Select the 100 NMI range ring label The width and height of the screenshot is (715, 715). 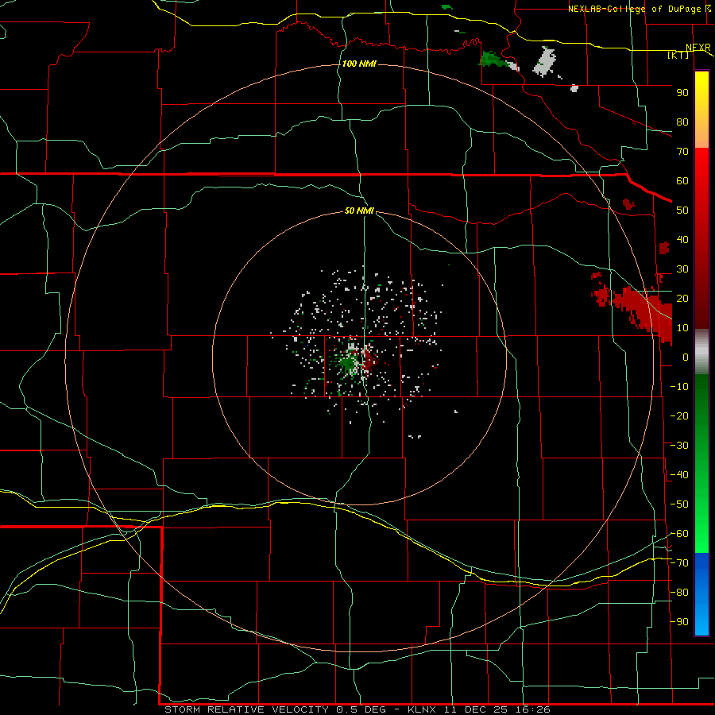359,64
